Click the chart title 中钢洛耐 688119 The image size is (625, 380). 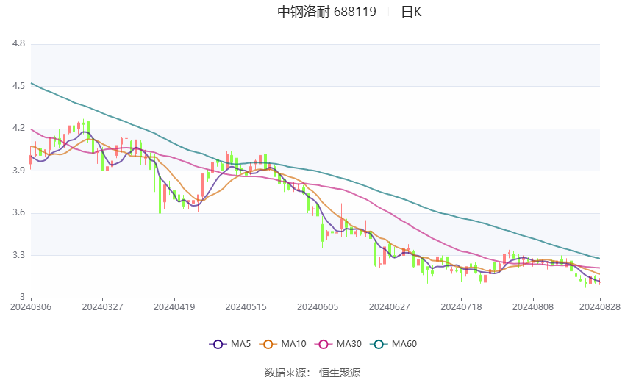(x=327, y=12)
